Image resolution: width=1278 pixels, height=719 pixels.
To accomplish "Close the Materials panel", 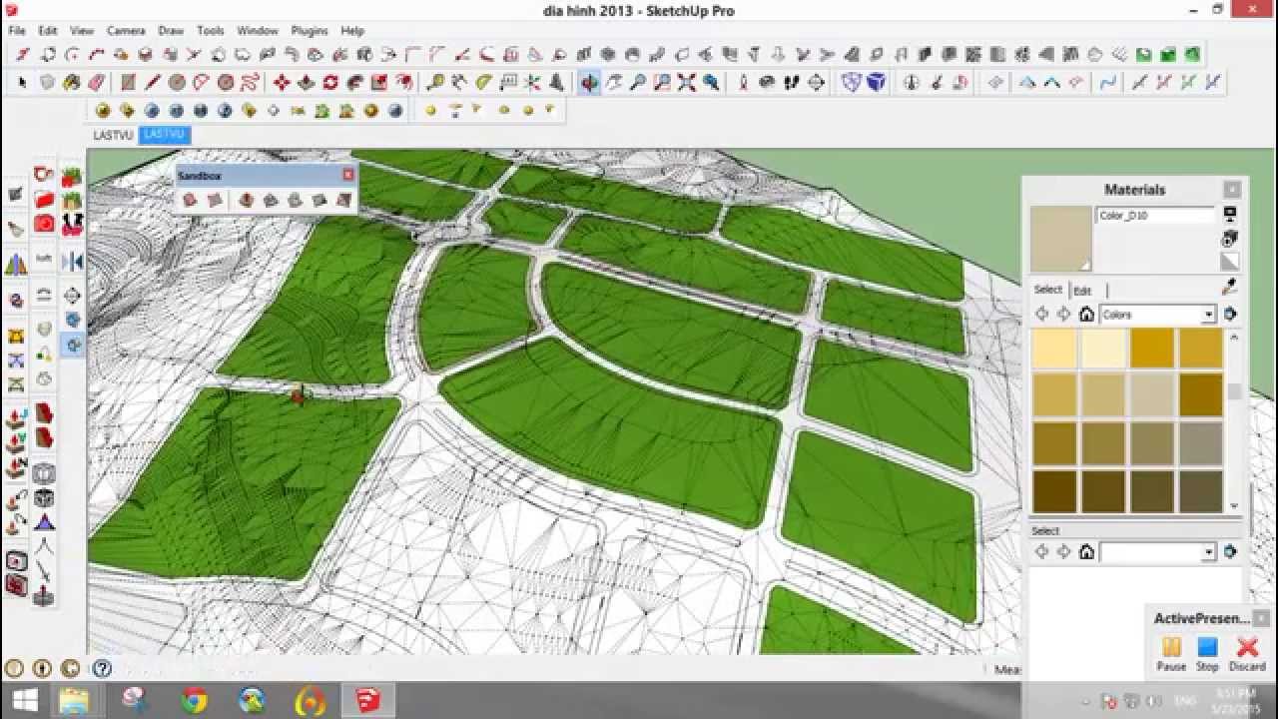I will [1232, 189].
